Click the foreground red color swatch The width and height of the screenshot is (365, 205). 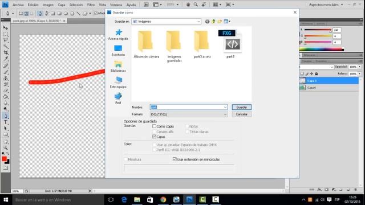(4, 159)
